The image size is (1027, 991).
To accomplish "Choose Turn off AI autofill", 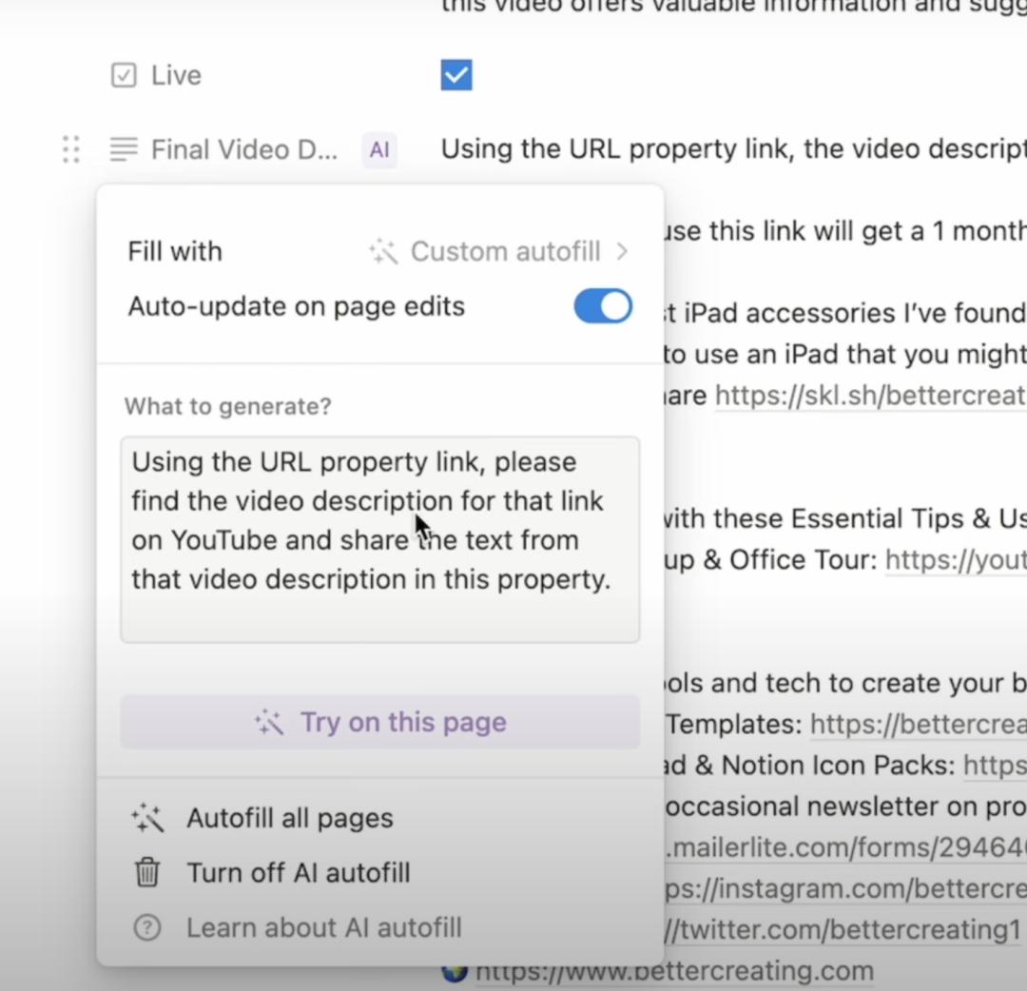I will (x=298, y=872).
